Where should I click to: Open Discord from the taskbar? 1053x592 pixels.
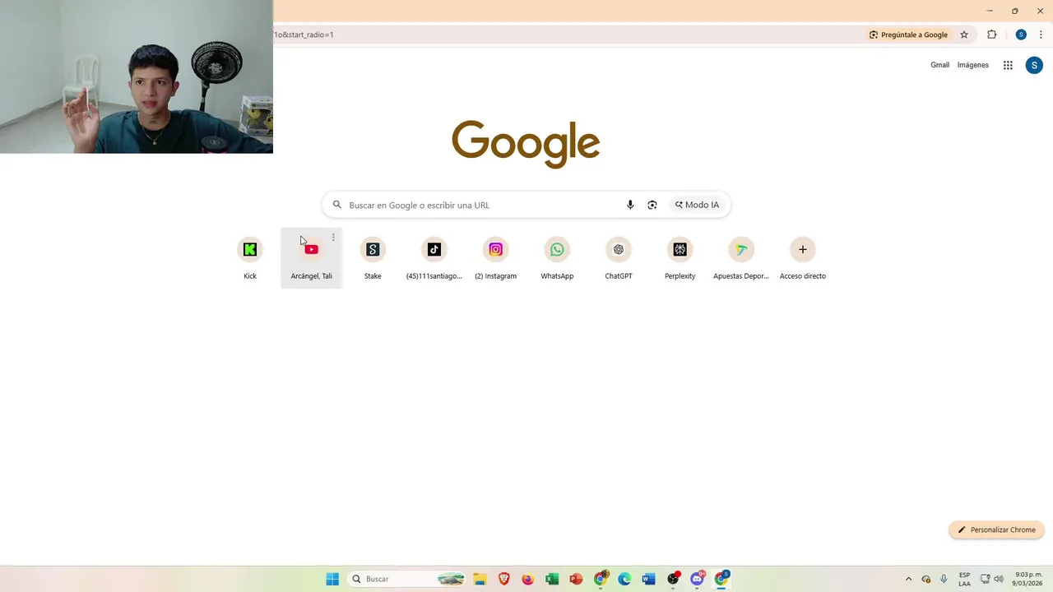tap(697, 579)
